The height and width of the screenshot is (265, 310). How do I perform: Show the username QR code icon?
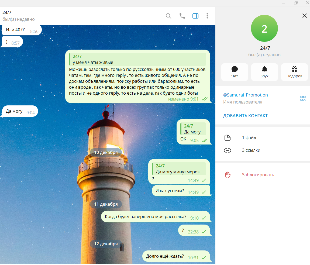pyautogui.click(x=303, y=98)
